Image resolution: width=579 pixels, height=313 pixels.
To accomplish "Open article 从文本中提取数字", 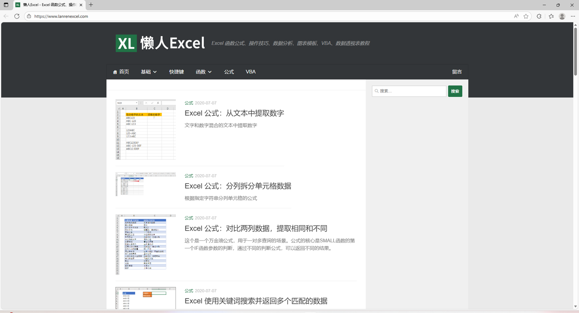I will pos(234,113).
